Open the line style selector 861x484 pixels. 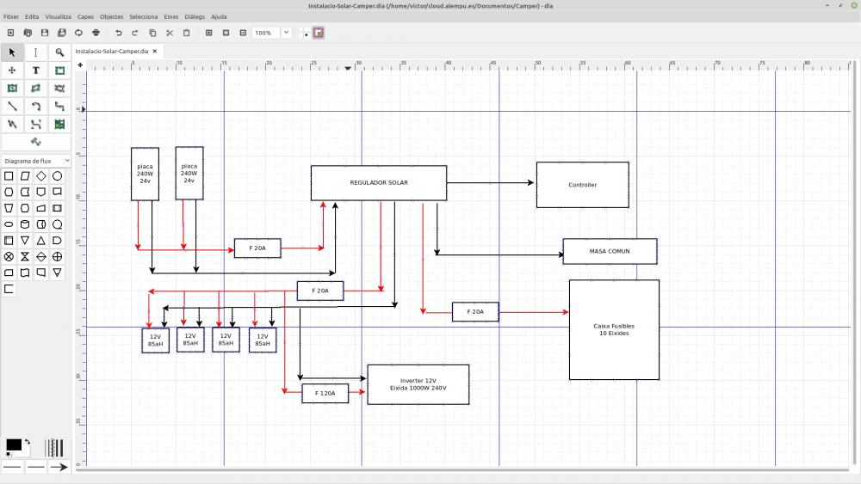point(35,467)
